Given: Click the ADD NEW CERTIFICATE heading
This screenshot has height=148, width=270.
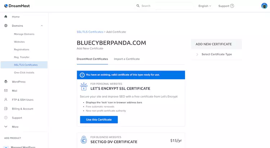Looking at the screenshot, I should [x=213, y=44].
